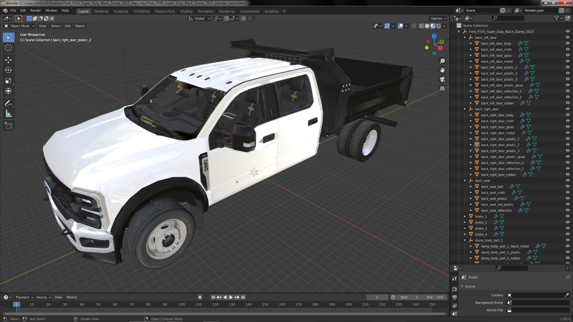Collapse the back_left_door tree

[x=465, y=38]
